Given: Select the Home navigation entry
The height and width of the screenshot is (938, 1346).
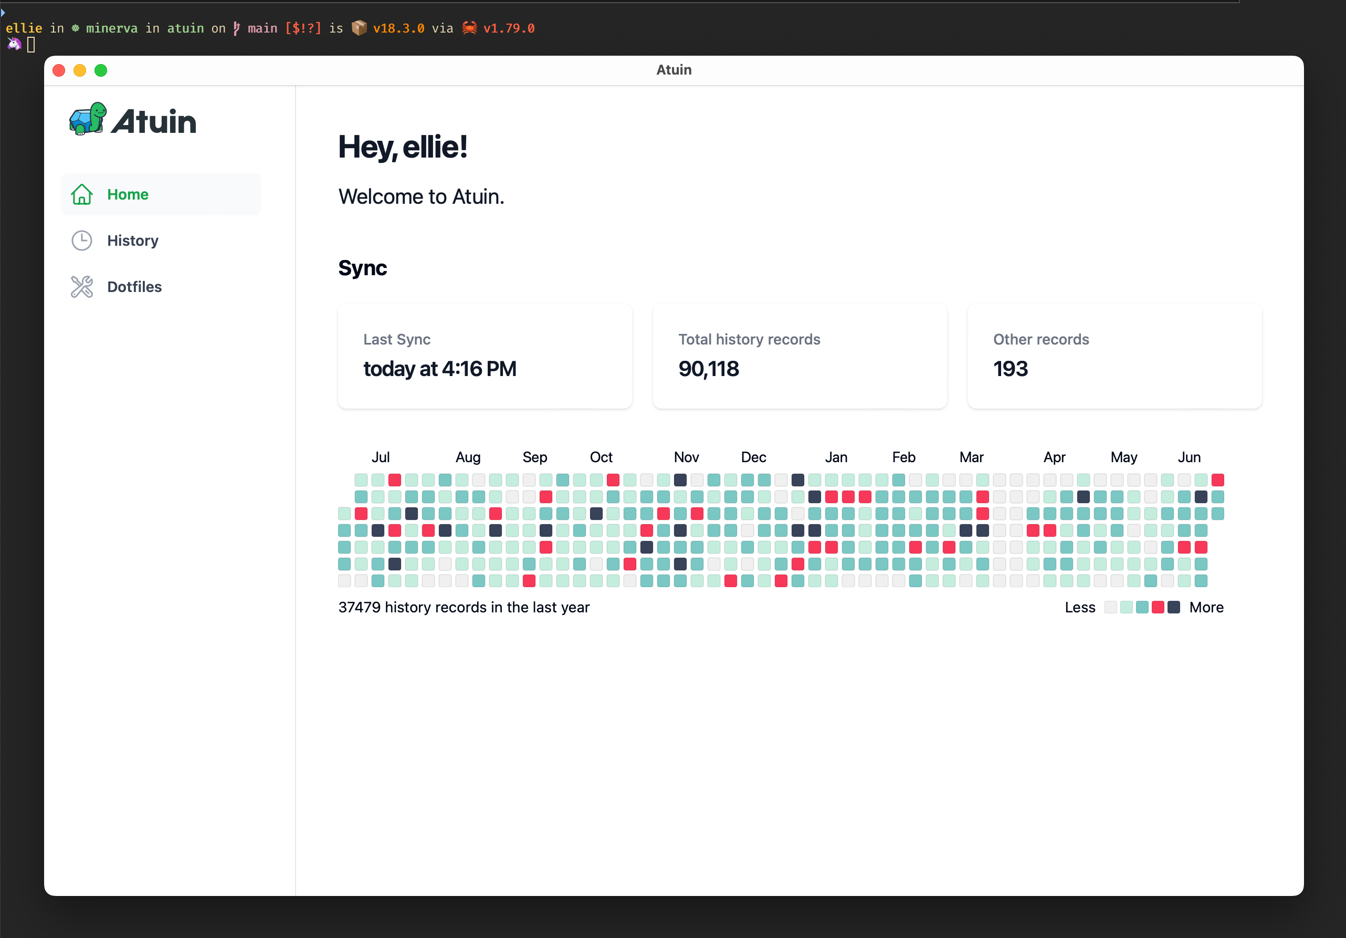Looking at the screenshot, I should tap(127, 194).
